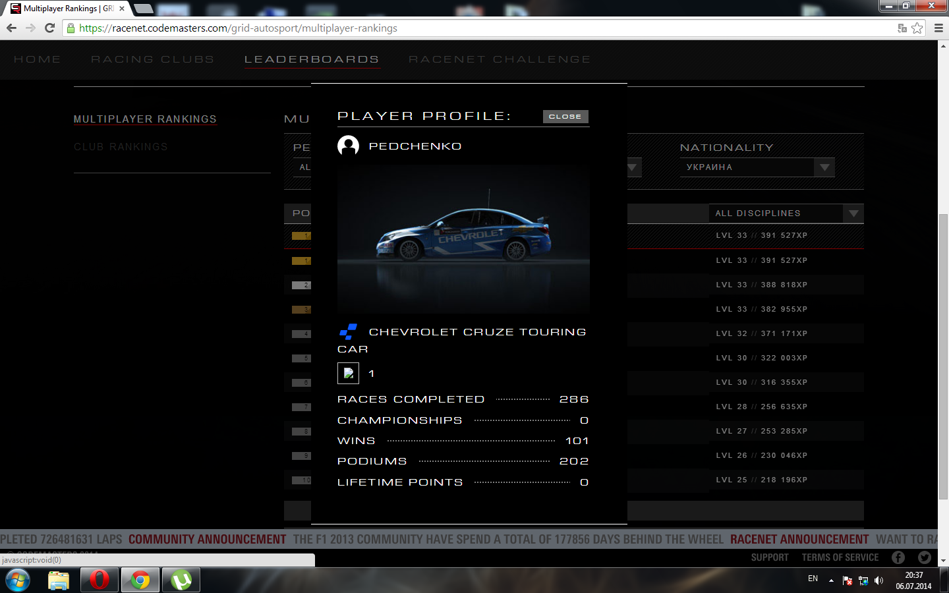Expand the Nationality dropdown showing УКРАИНА
Viewport: 949px width, 593px height.
click(757, 167)
